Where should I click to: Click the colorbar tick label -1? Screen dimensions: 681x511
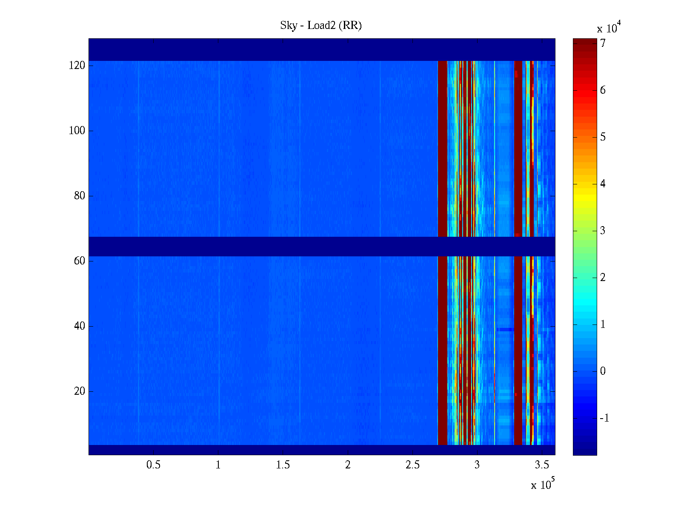pyautogui.click(x=604, y=418)
